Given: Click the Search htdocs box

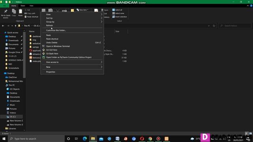Looking at the screenshot, I should tap(235, 26).
